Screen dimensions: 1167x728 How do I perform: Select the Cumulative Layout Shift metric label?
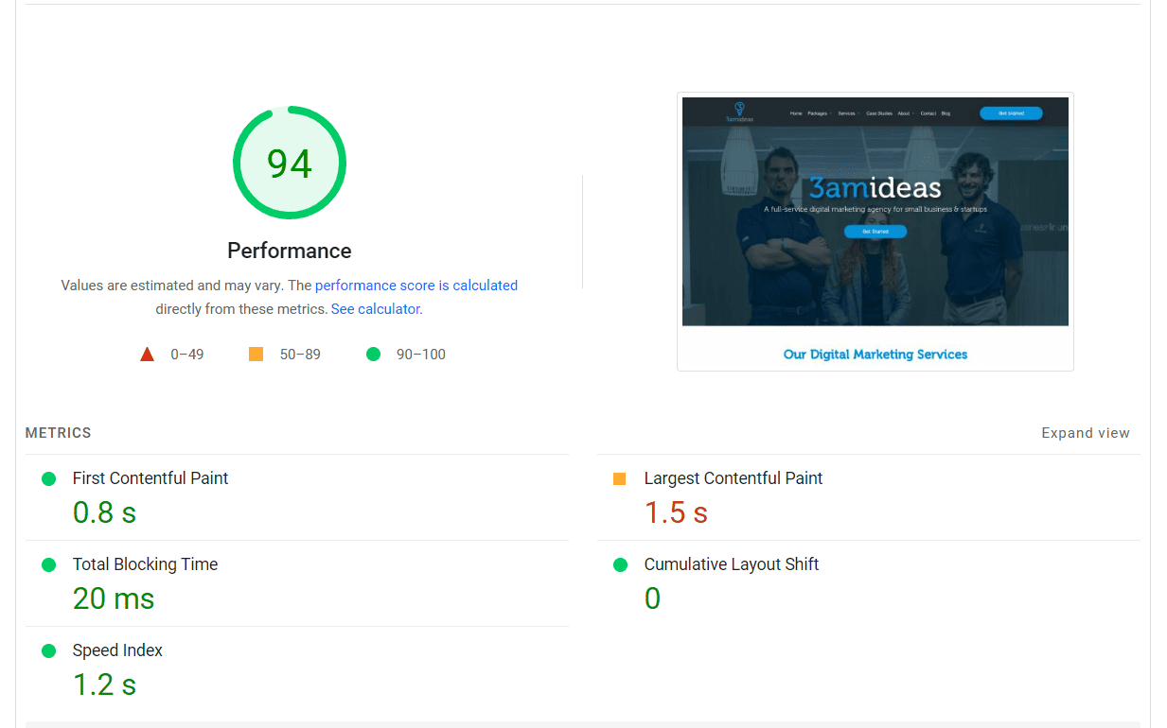732,564
